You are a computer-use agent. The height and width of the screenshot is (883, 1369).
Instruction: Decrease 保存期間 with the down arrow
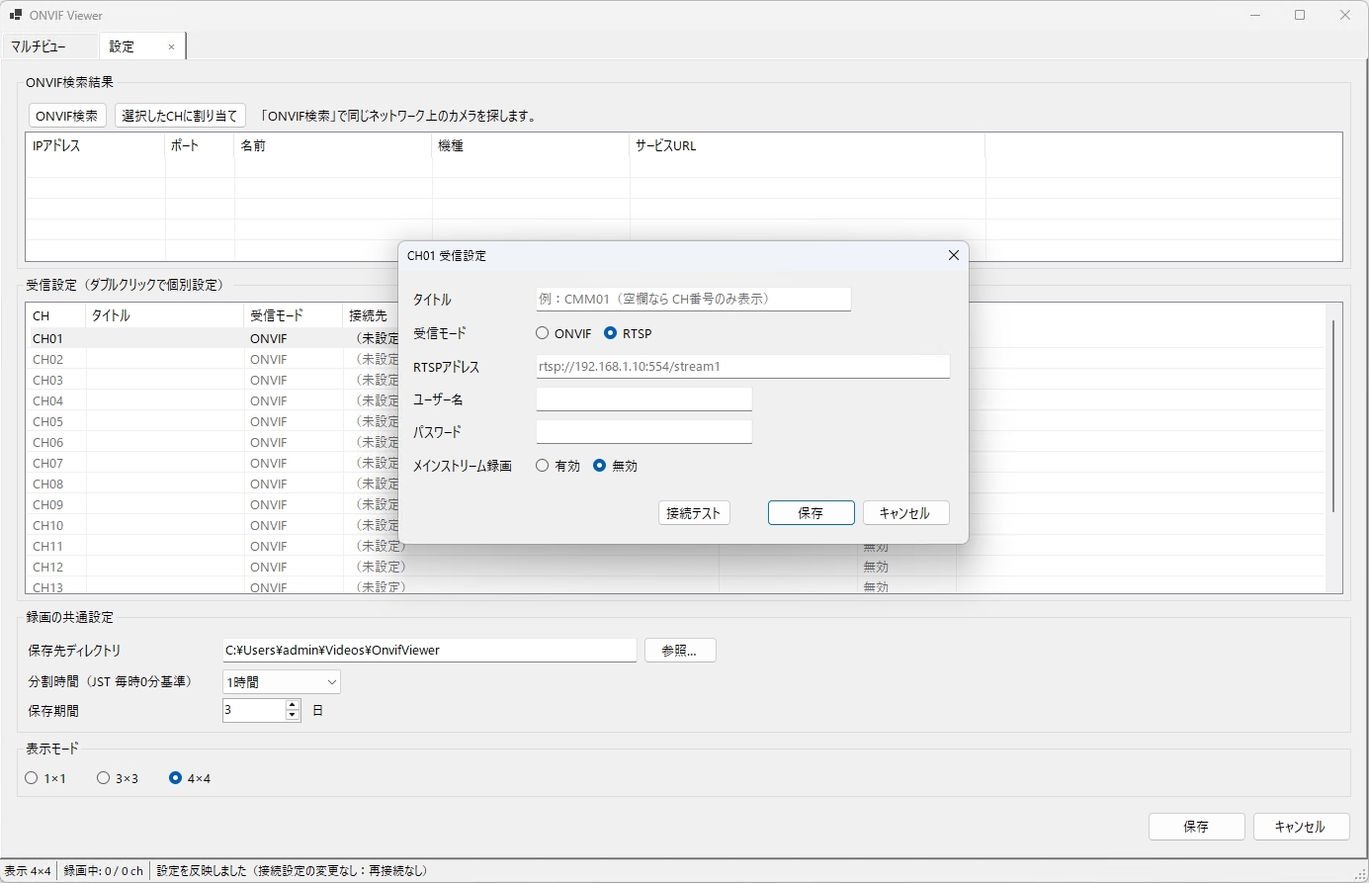click(293, 715)
